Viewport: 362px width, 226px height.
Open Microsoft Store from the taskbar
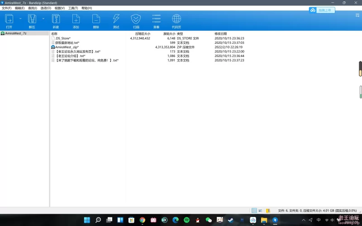point(131,220)
